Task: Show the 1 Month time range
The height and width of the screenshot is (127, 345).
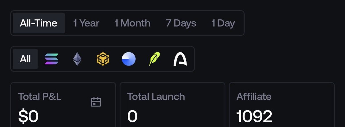Action: [x=132, y=23]
